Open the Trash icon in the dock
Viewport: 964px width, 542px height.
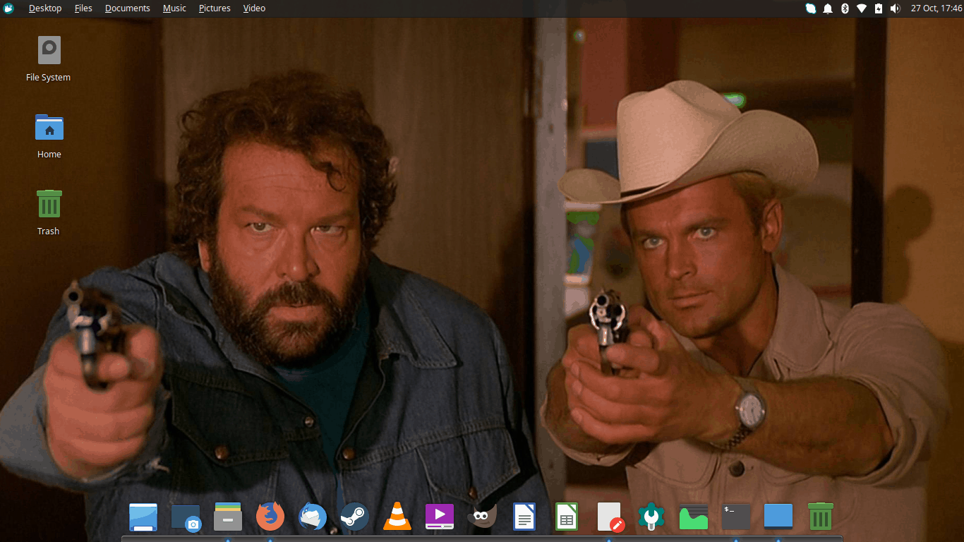pyautogui.click(x=821, y=517)
